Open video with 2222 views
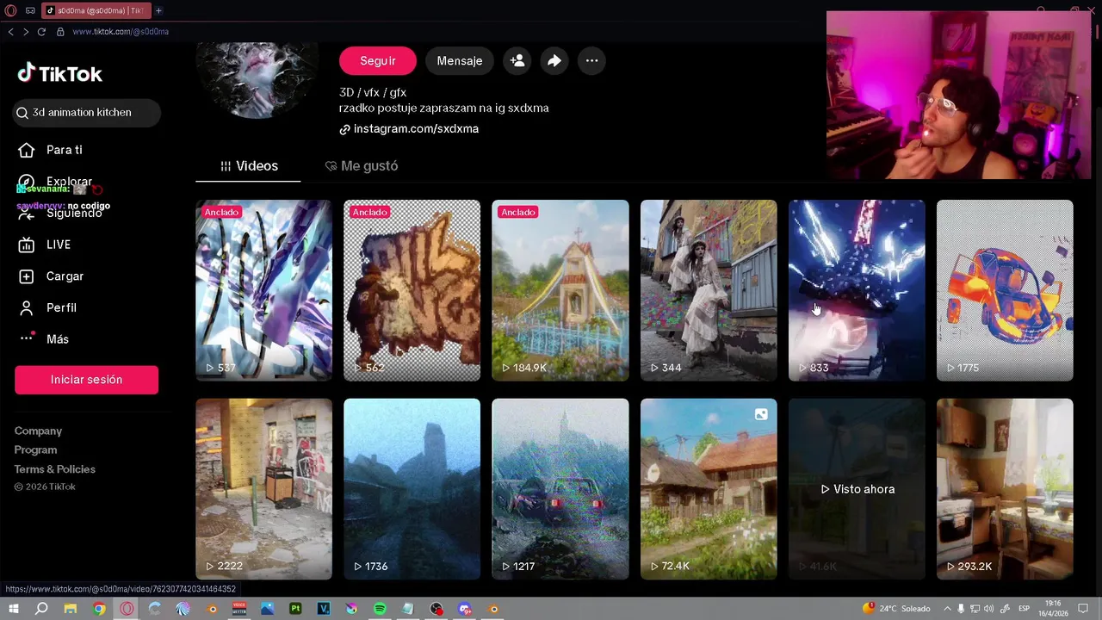This screenshot has width=1102, height=620. pyautogui.click(x=263, y=488)
